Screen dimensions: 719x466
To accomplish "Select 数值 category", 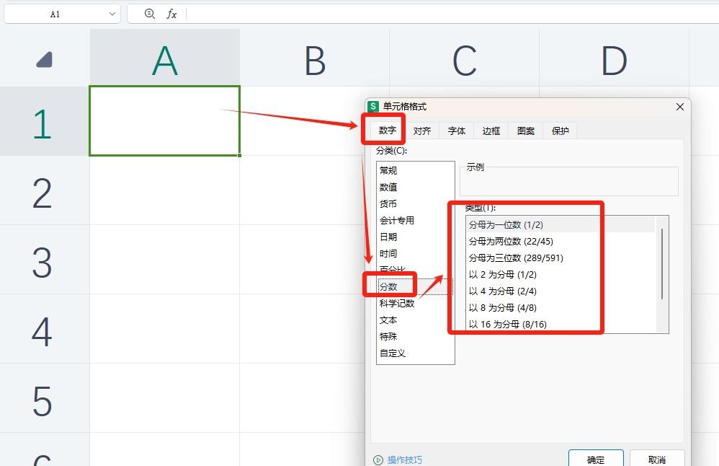I will 415,187.
